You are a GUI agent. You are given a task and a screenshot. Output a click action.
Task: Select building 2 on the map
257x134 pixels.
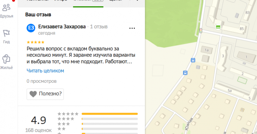point(243,74)
